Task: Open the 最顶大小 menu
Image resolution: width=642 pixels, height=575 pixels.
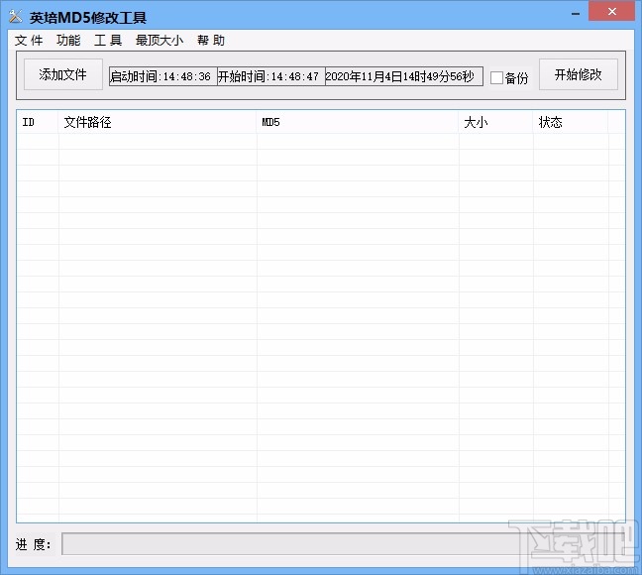Action: click(x=160, y=41)
